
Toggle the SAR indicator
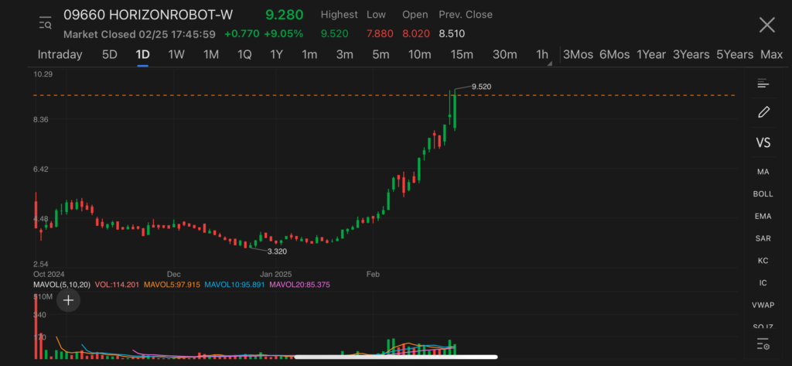(763, 238)
